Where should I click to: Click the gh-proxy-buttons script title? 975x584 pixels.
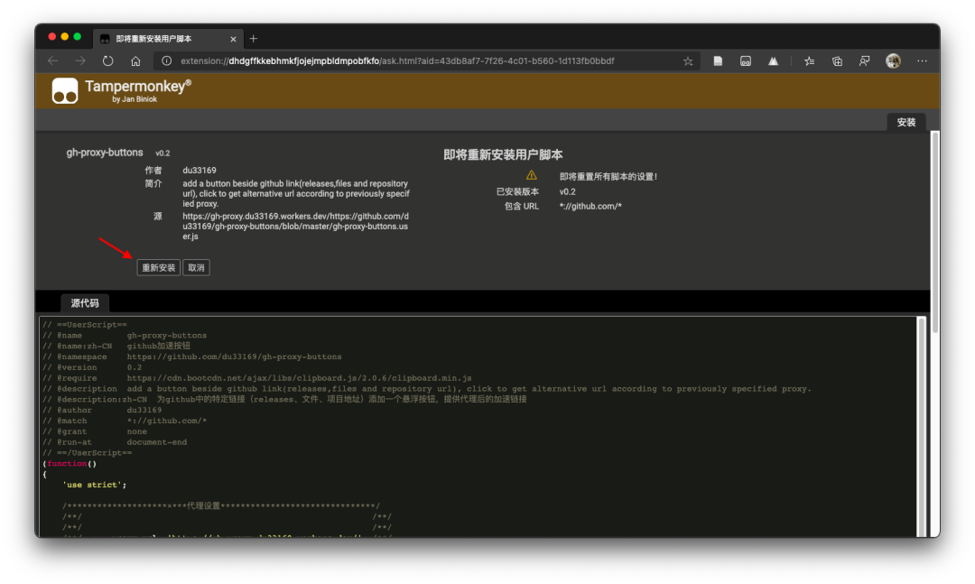click(105, 153)
